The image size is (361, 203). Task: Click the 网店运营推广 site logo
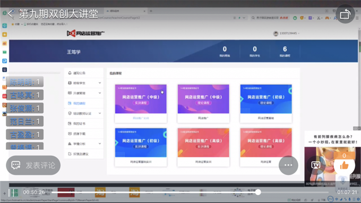point(85,33)
